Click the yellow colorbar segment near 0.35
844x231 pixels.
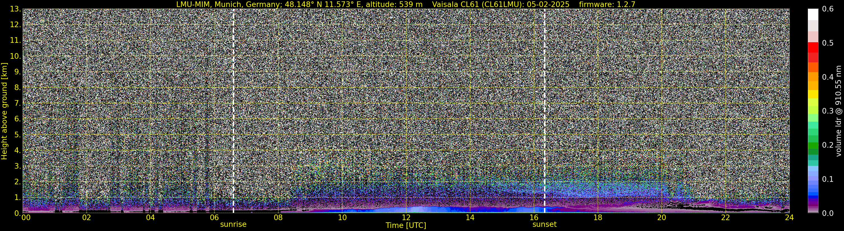pyautogui.click(x=813, y=95)
